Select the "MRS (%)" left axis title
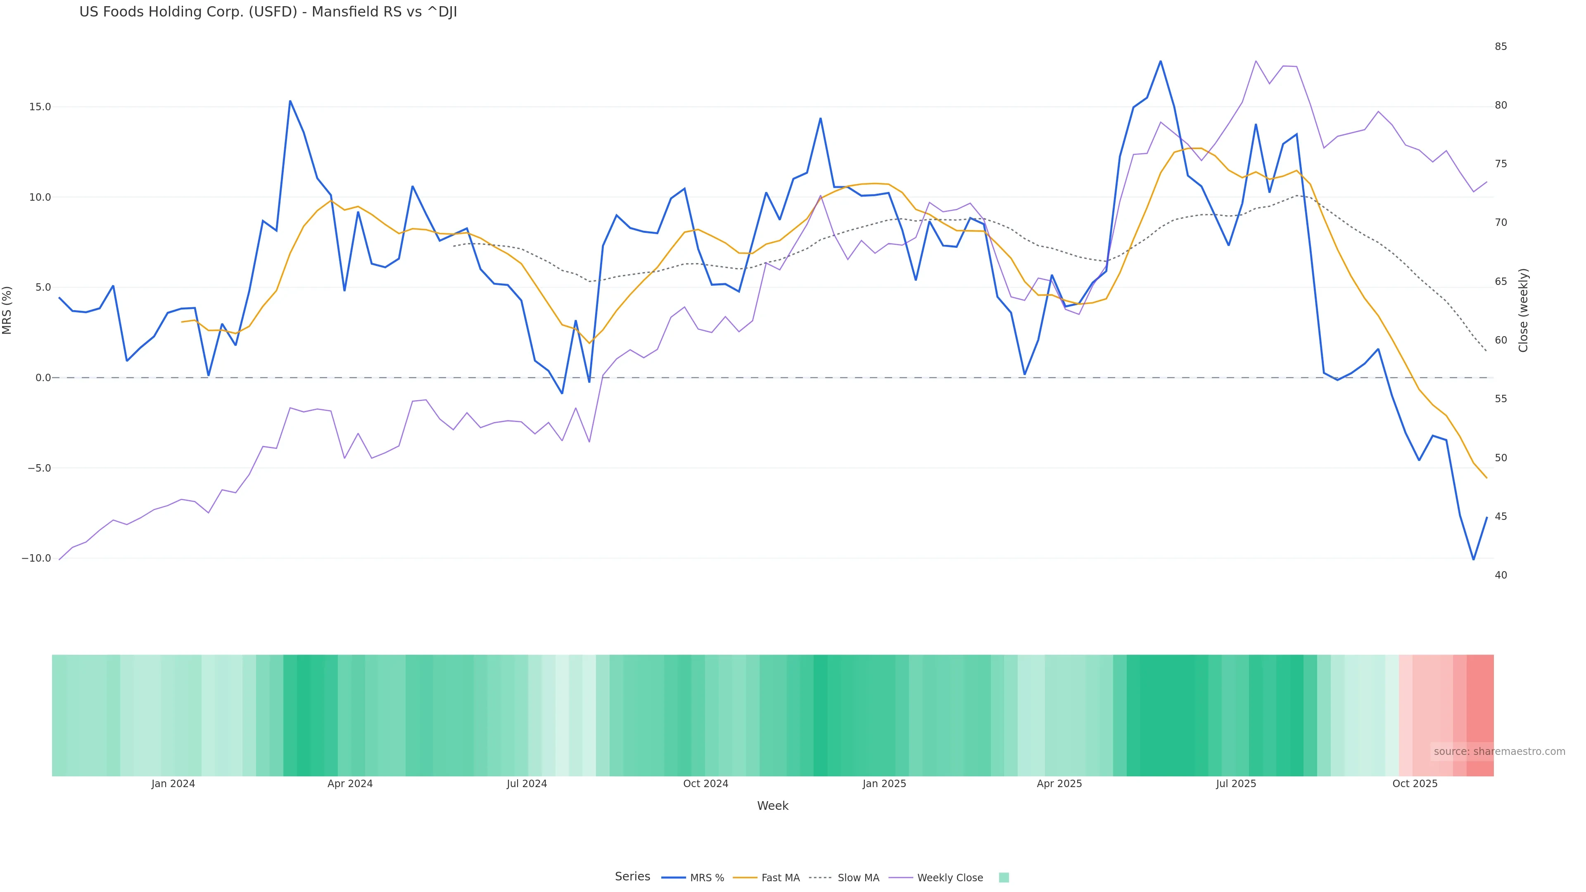 (x=7, y=310)
